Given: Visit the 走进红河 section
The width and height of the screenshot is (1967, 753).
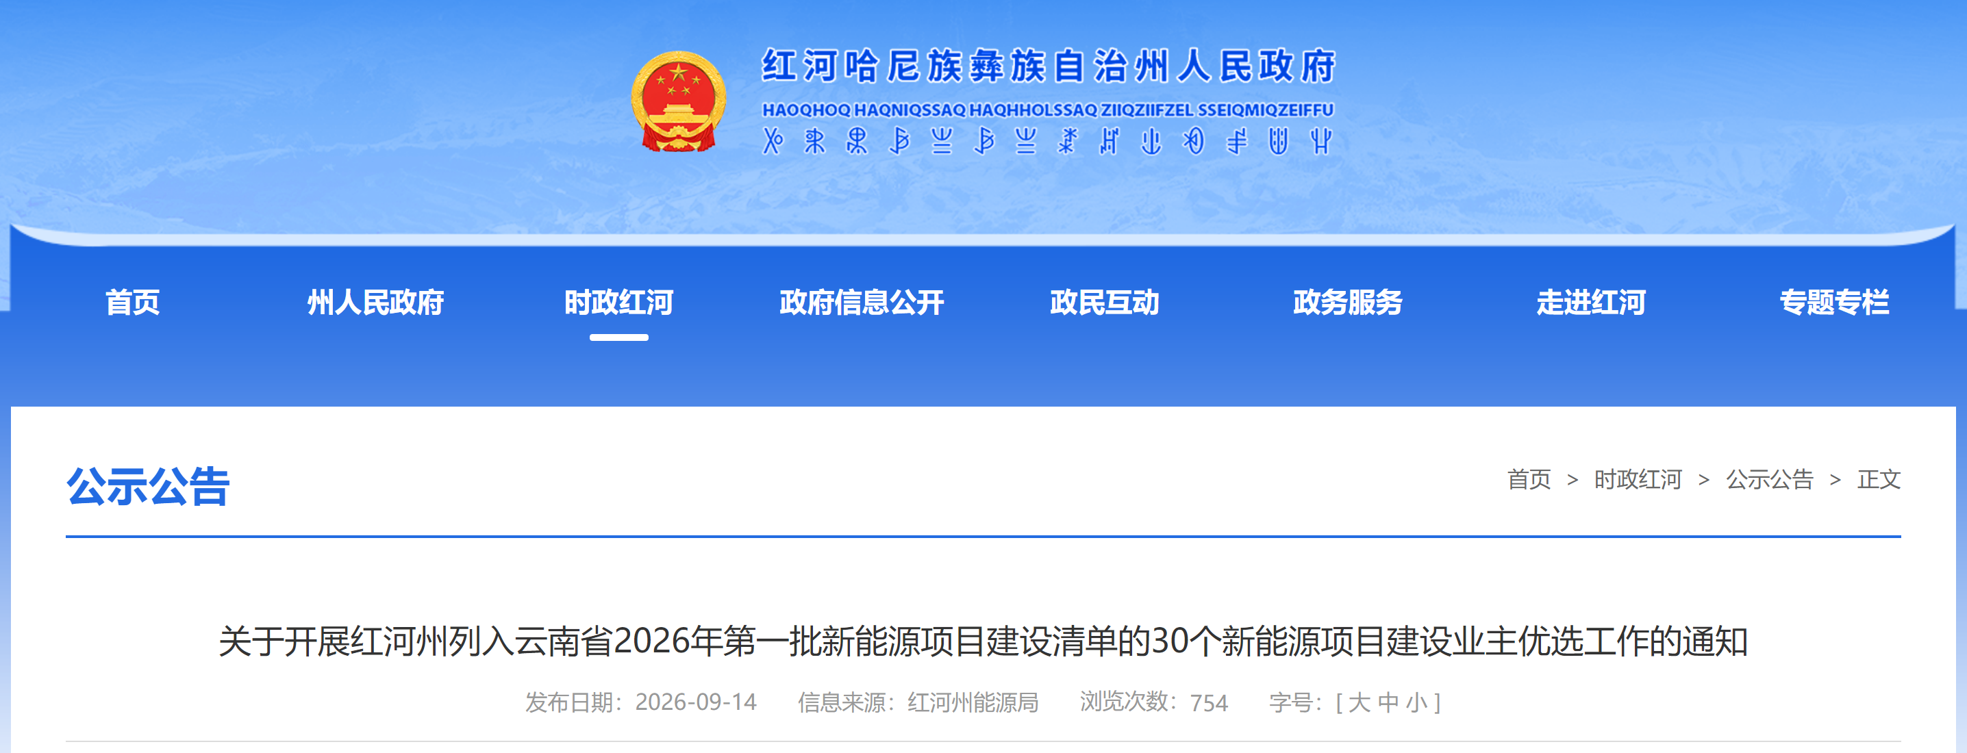Looking at the screenshot, I should [1590, 303].
